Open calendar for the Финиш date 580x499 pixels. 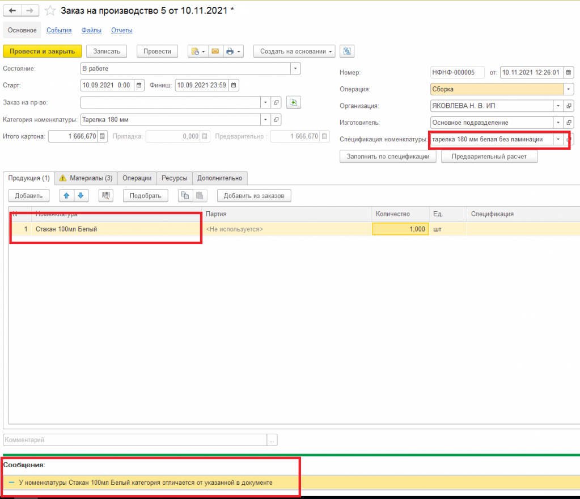[234, 85]
